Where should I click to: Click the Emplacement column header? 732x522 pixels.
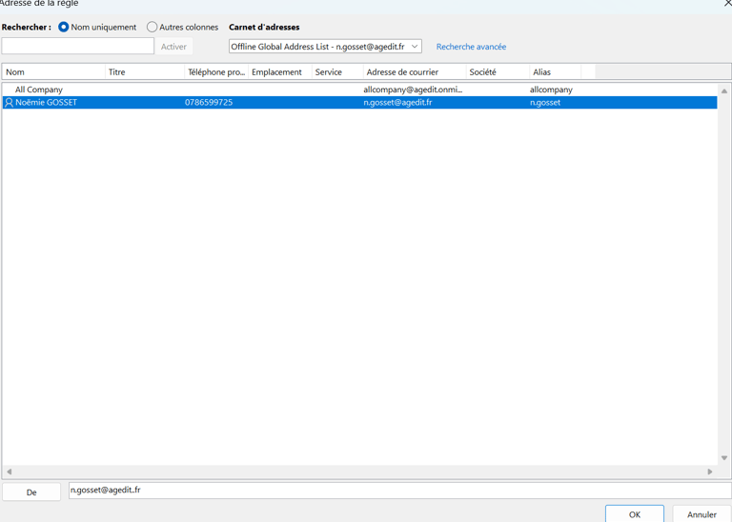(x=280, y=71)
